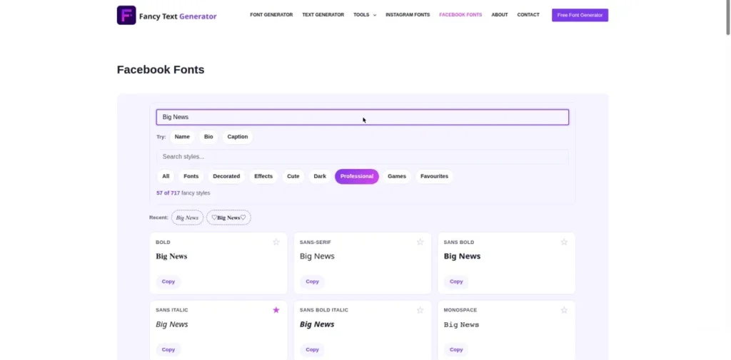Select the Effects filter
Viewport: 731px width, 360px height.
(263, 177)
